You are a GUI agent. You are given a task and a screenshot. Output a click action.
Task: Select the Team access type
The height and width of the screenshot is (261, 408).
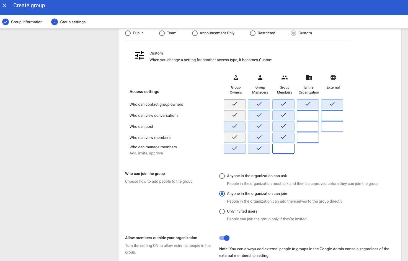pos(162,33)
